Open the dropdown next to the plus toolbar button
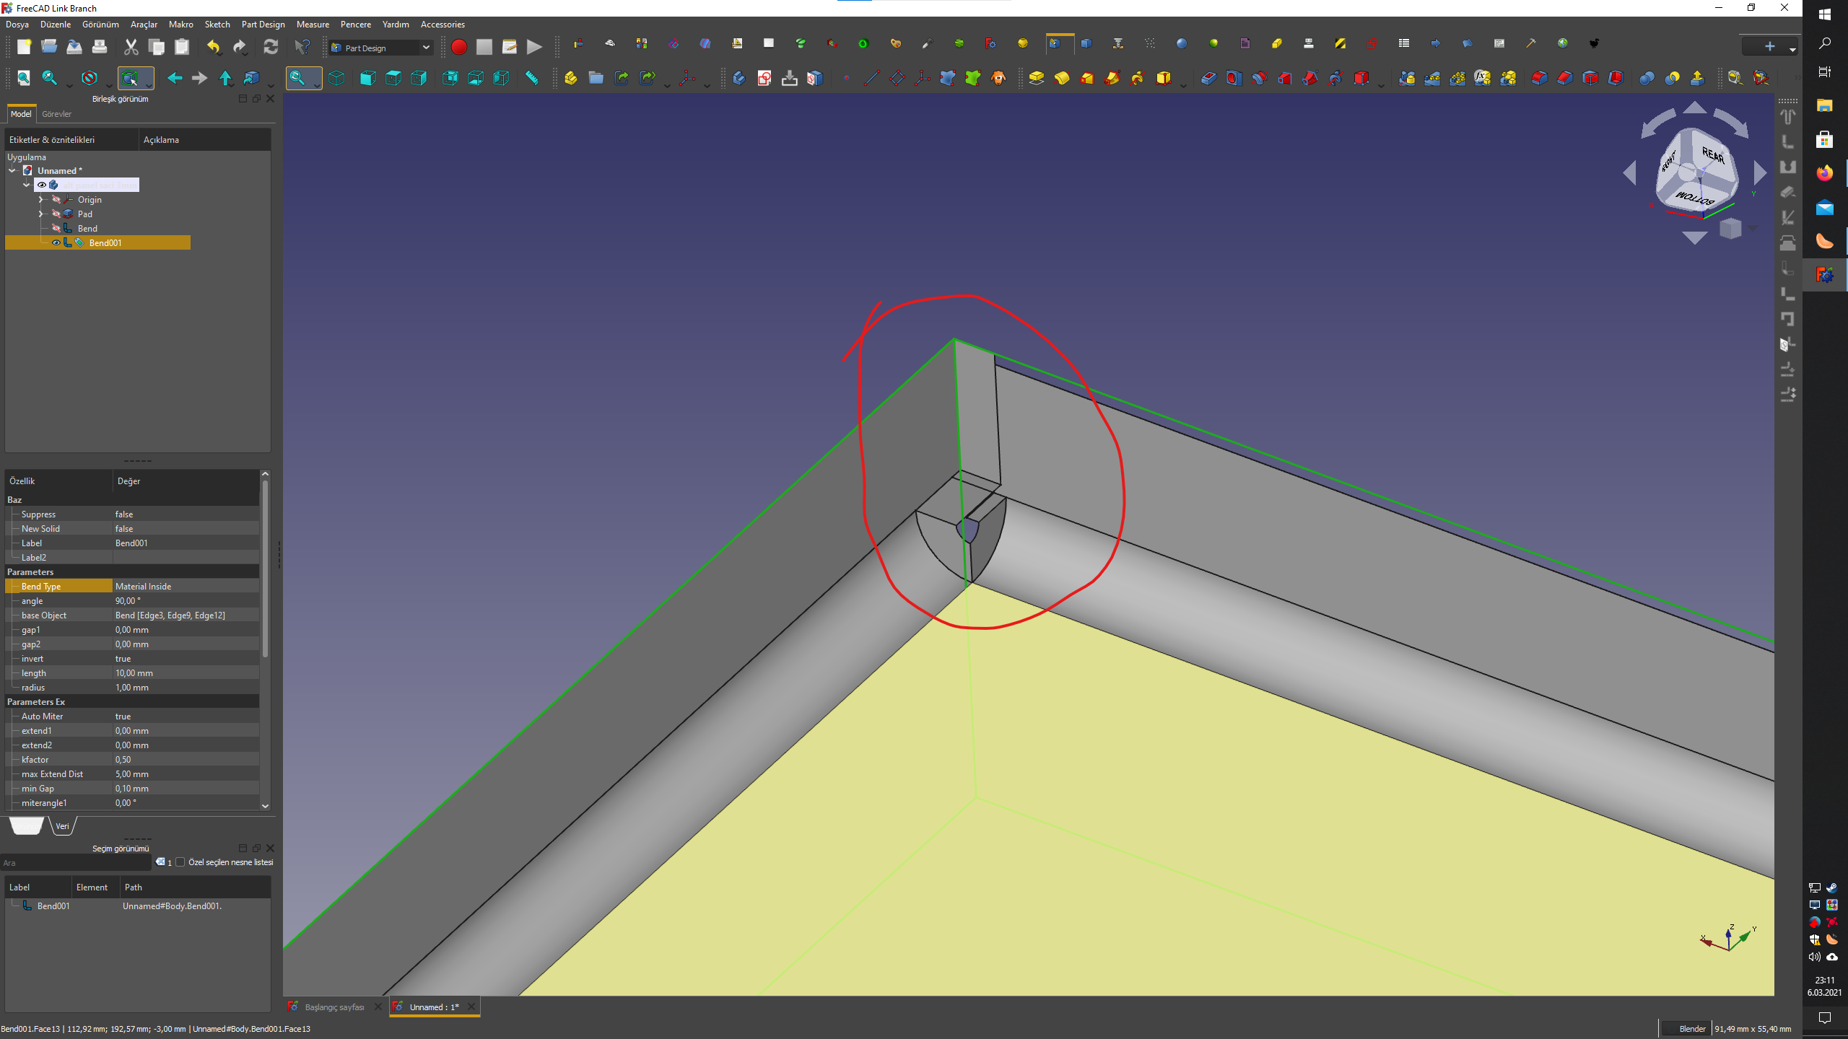The image size is (1848, 1039). [x=1792, y=50]
